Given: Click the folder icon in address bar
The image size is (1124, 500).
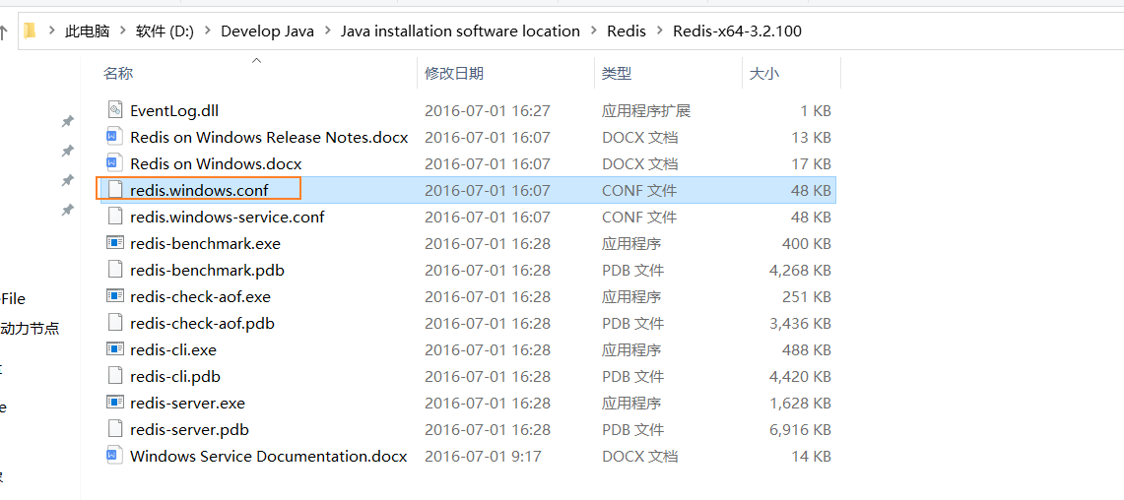Looking at the screenshot, I should tap(30, 31).
